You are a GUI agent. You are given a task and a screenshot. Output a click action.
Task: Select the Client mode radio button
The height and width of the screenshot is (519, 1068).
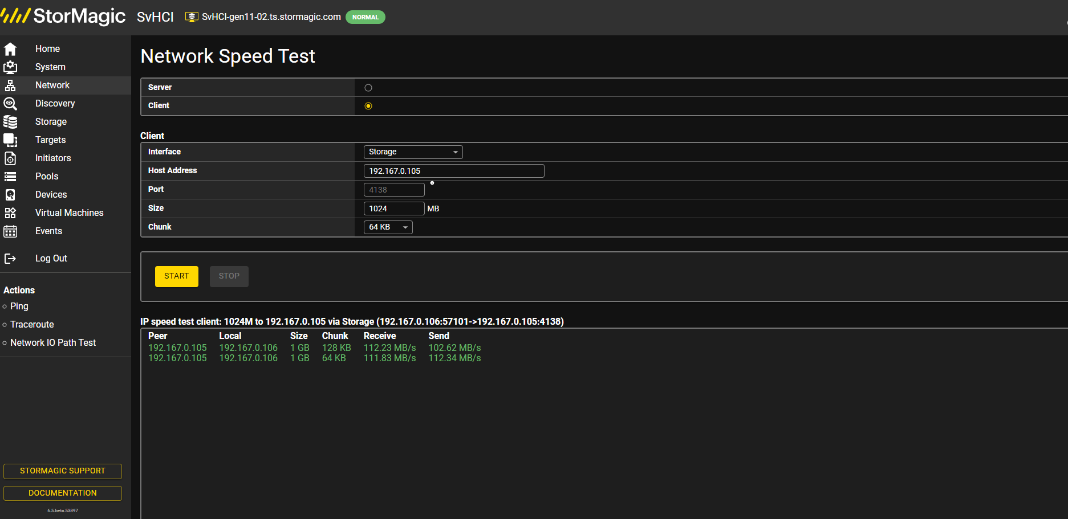click(368, 106)
